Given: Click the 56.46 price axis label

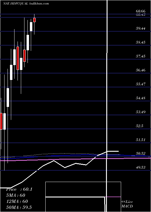Looking at the screenshot, I should point(141,70).
